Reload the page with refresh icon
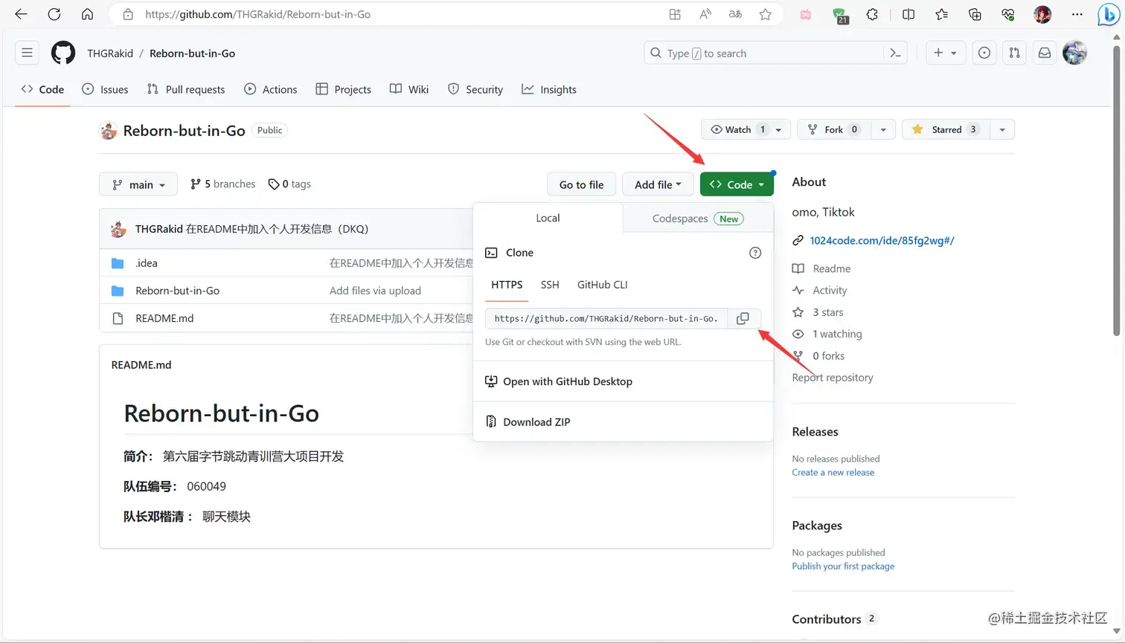Screen dimensions: 1125x643 54,14
